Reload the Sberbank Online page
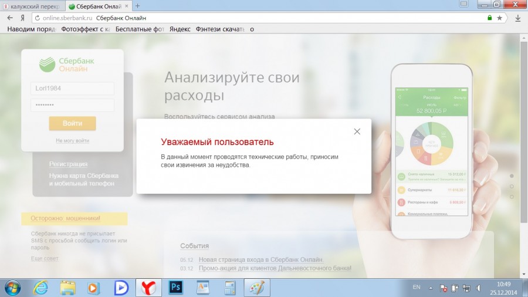 click(x=37, y=18)
